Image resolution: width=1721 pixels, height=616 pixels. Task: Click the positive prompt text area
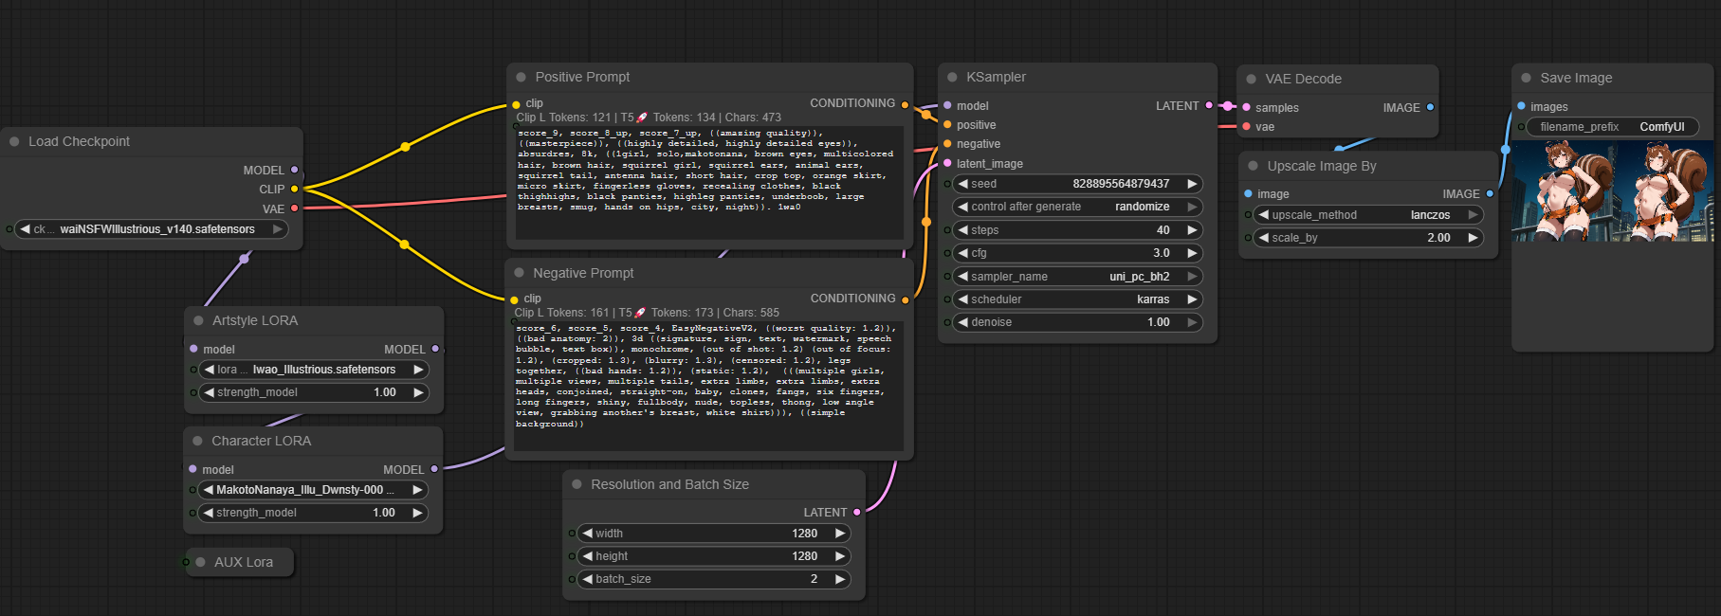point(709,182)
